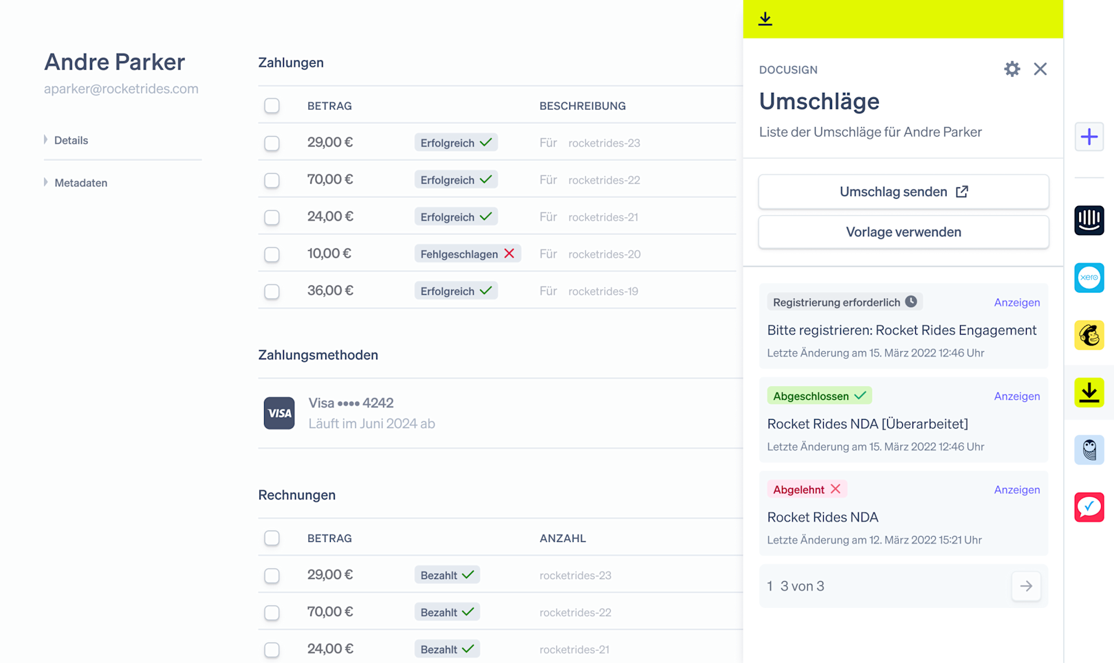Click the 10,00 € payment amount
Viewport: 1114px width, 663px height.
[x=329, y=254]
